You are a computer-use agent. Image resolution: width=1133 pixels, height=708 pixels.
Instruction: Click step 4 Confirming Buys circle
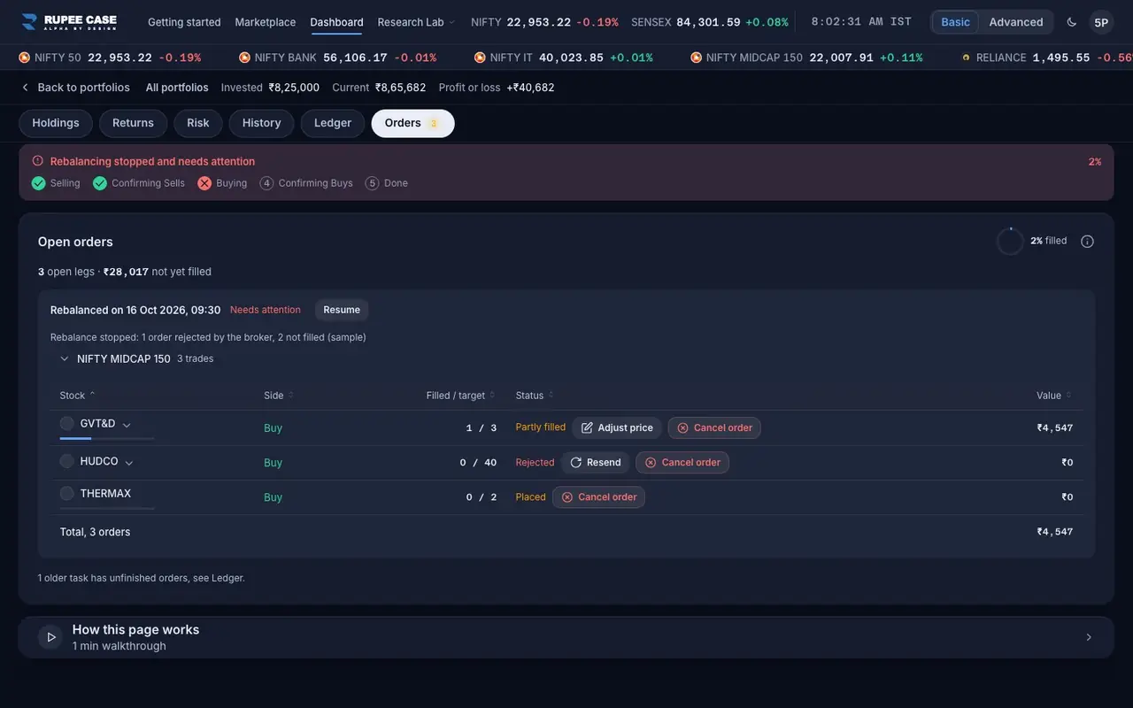(x=266, y=183)
